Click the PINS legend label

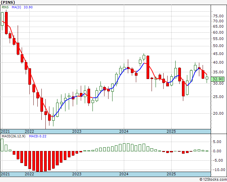(x=5, y=7)
